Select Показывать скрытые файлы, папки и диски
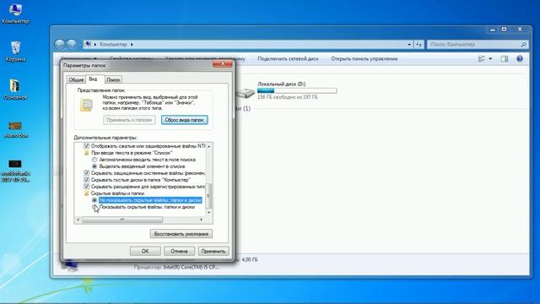This screenshot has height=304, width=540. pos(94,207)
